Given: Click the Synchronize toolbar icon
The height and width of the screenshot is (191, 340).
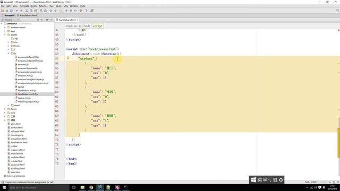Looking at the screenshot, I should coord(11,11).
